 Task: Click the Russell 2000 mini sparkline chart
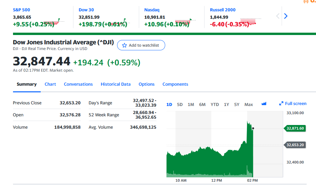click(x=251, y=22)
